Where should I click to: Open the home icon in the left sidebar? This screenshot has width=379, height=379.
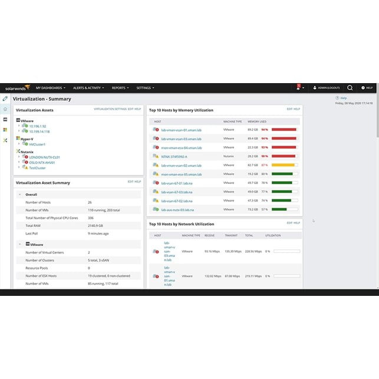tap(5, 109)
